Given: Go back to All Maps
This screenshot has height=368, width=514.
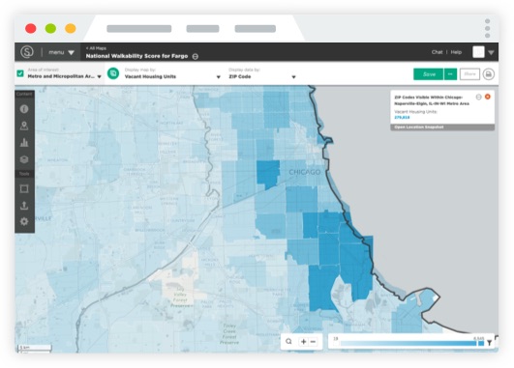Looking at the screenshot, I should tap(96, 48).
